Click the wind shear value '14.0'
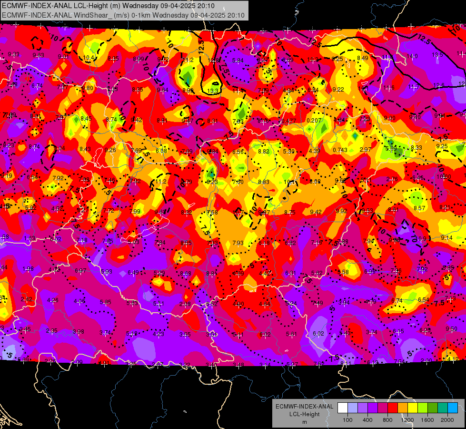466x429 pixels. click(x=412, y=56)
